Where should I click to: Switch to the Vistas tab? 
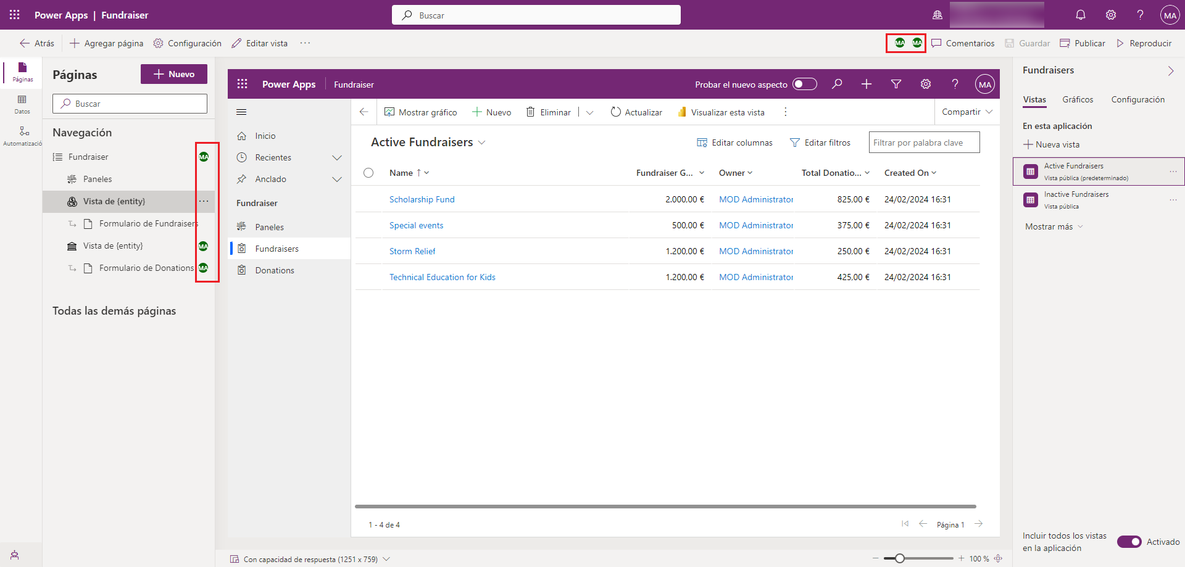[x=1034, y=99]
